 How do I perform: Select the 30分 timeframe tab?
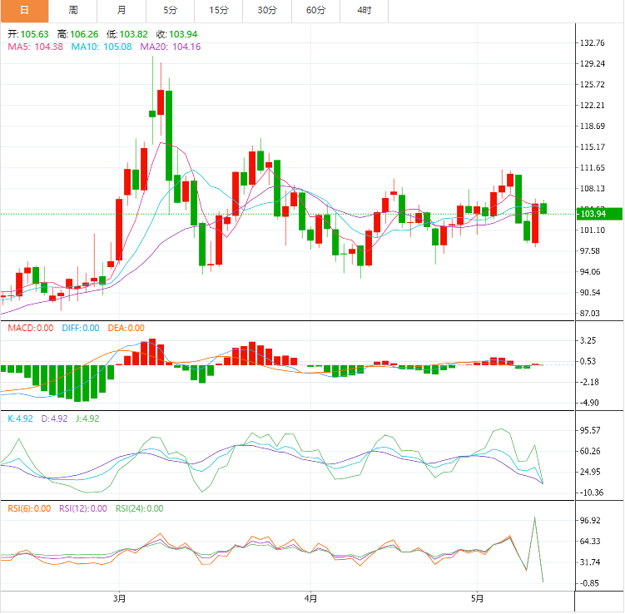[267, 11]
